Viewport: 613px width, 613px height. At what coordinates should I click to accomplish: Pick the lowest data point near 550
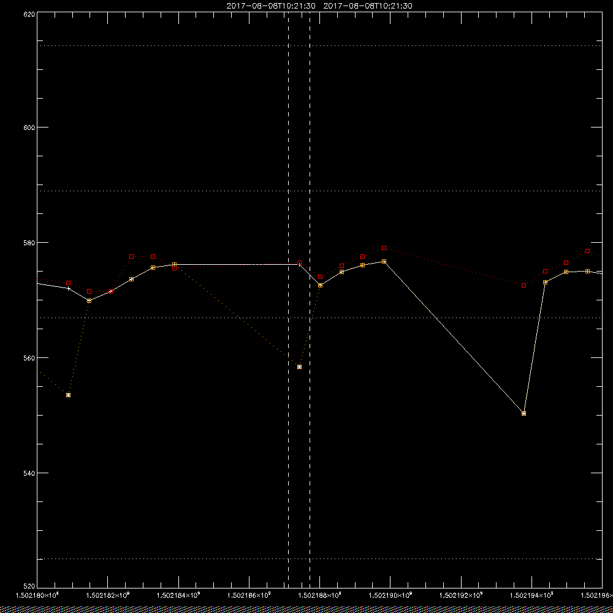pos(524,413)
